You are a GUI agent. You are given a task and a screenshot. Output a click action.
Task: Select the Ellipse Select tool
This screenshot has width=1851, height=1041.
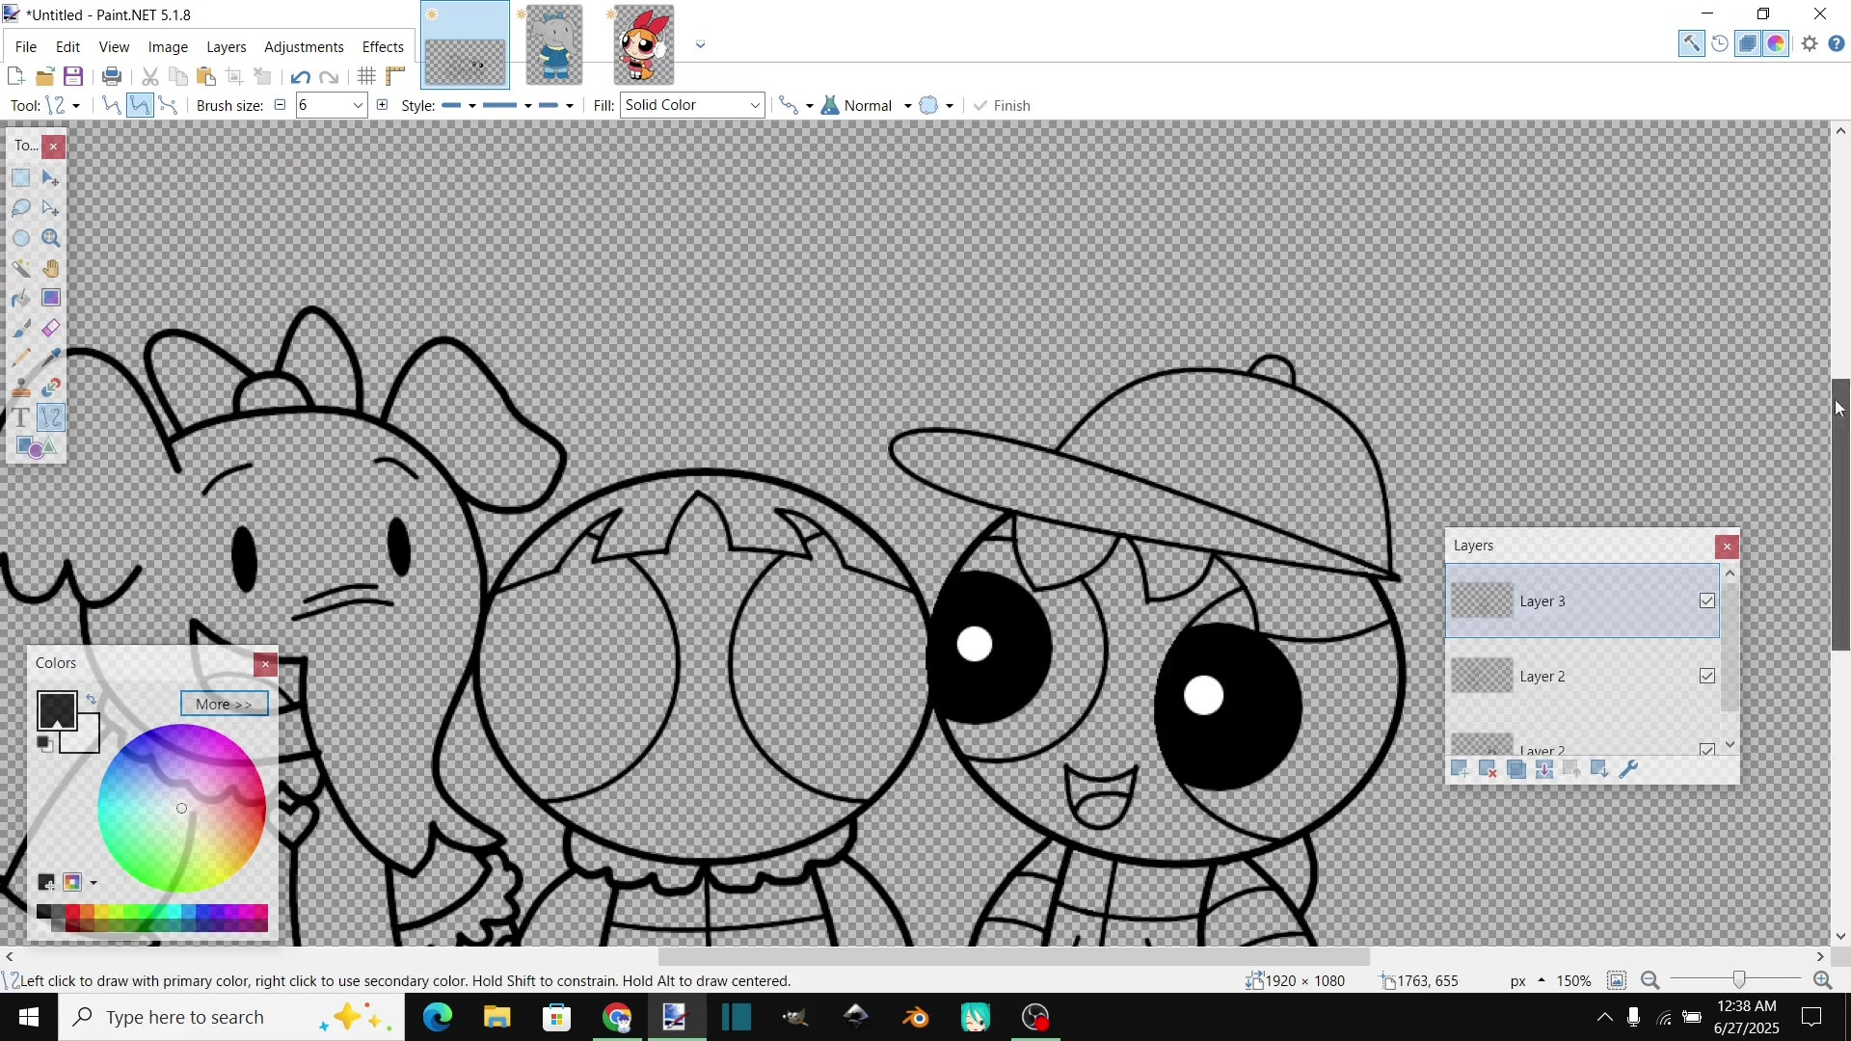point(21,238)
